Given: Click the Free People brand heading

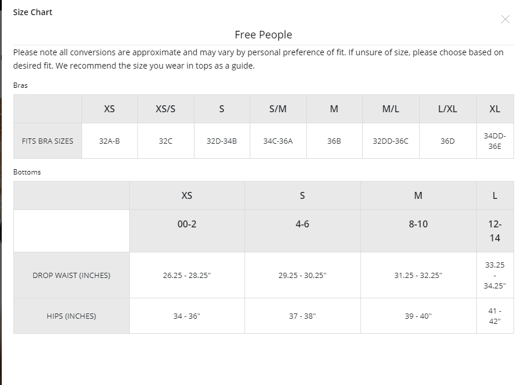Looking at the screenshot, I should 263,35.
